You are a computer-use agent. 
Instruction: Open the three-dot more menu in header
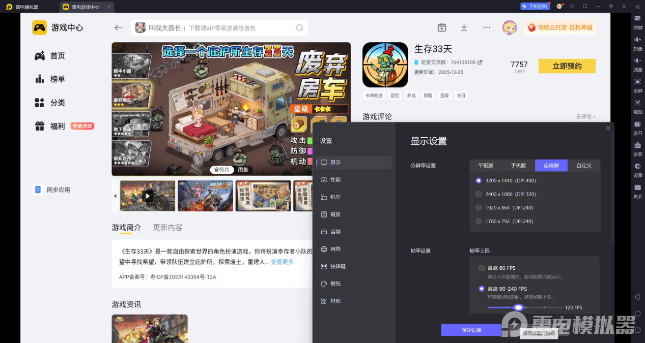click(487, 27)
